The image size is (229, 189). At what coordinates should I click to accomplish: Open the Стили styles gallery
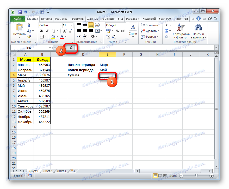pyautogui.click(x=133, y=31)
